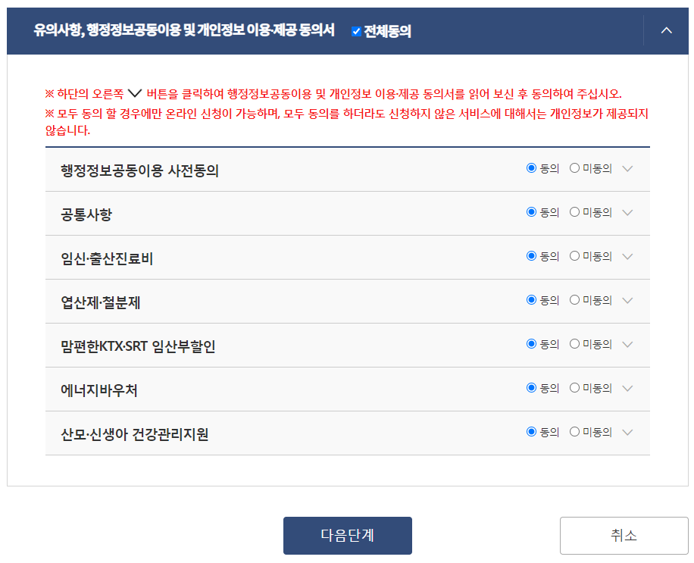The image size is (694, 563).
Task: Click the 엽산제·철분제 row title
Action: (x=101, y=303)
